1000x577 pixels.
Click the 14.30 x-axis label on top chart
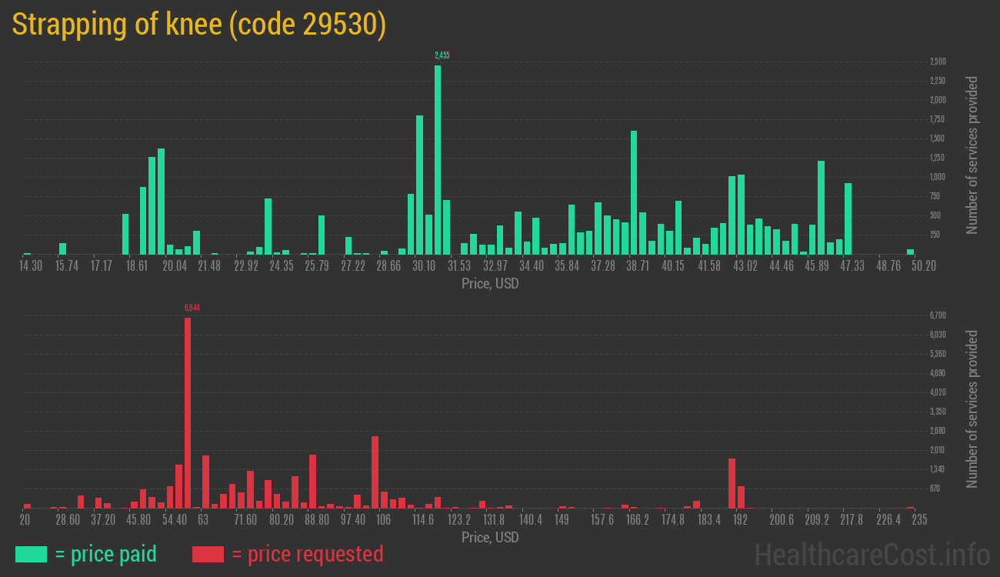31,266
